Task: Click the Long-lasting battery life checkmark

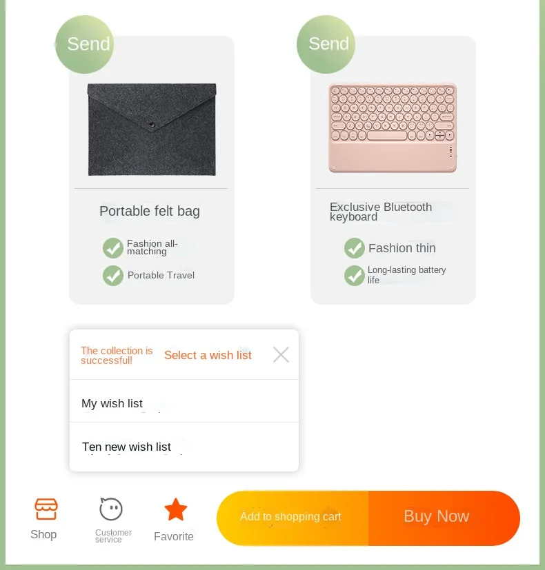Action: tap(355, 276)
